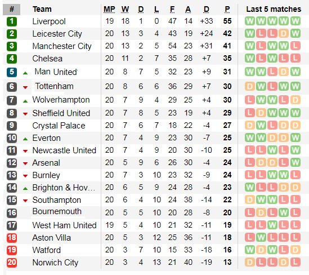This screenshot has height=275, width=309.
Task: Click green up arrow beside Man United
Action: [x=25, y=73]
